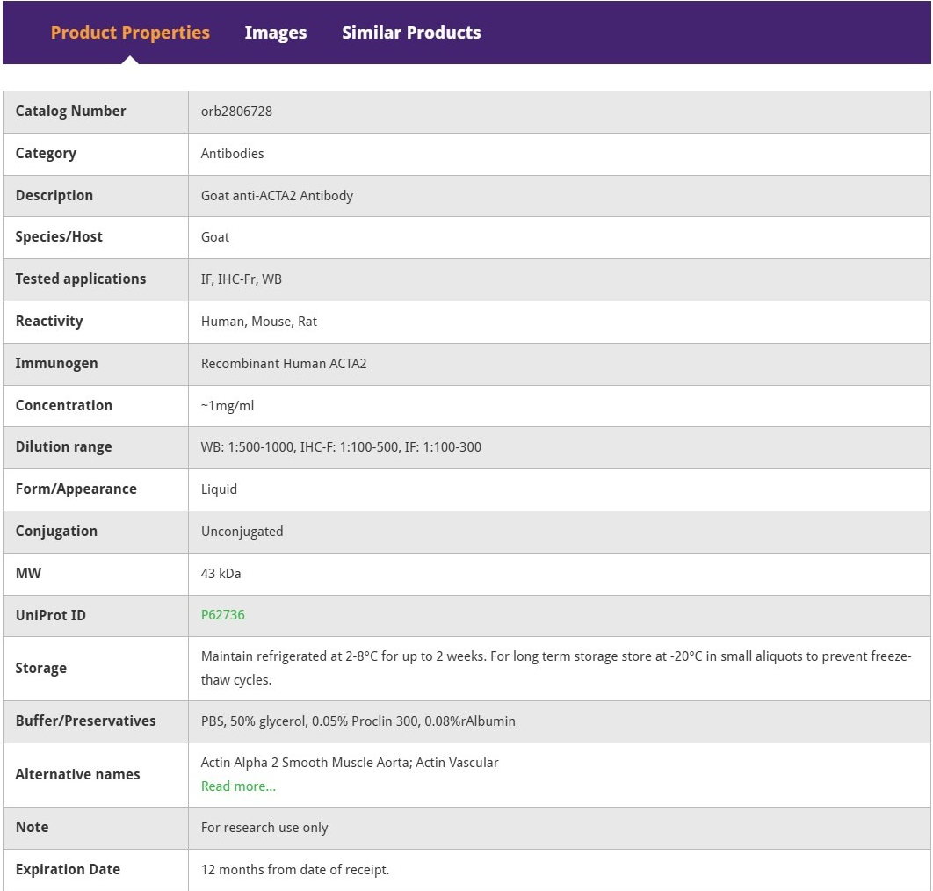Click the Category row label
The width and height of the screenshot is (933, 891).
(x=46, y=154)
